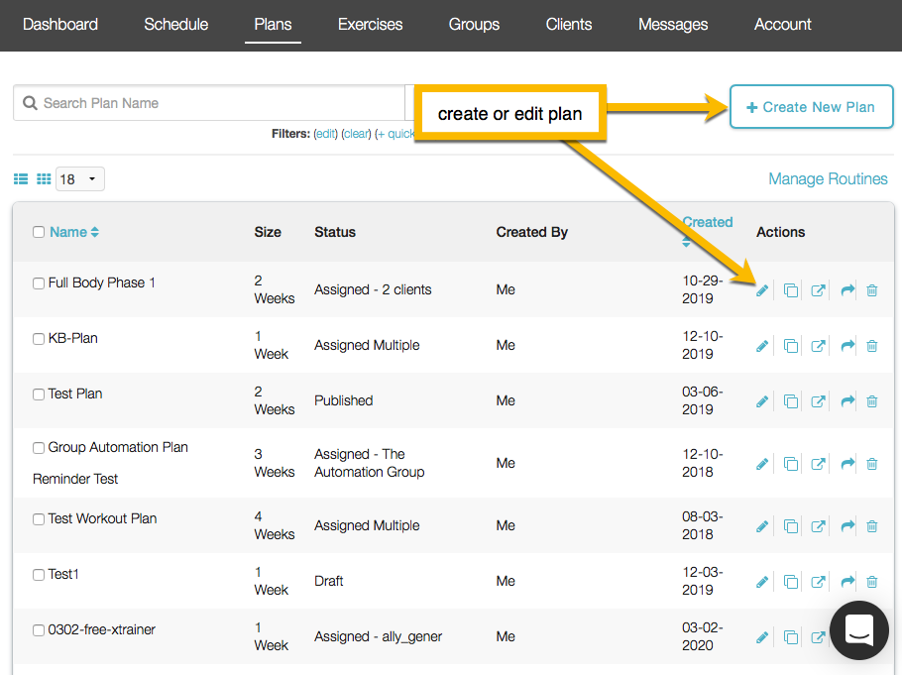Select the 0302-free-xtrainer checkbox
Image resolution: width=902 pixels, height=675 pixels.
pos(39,630)
